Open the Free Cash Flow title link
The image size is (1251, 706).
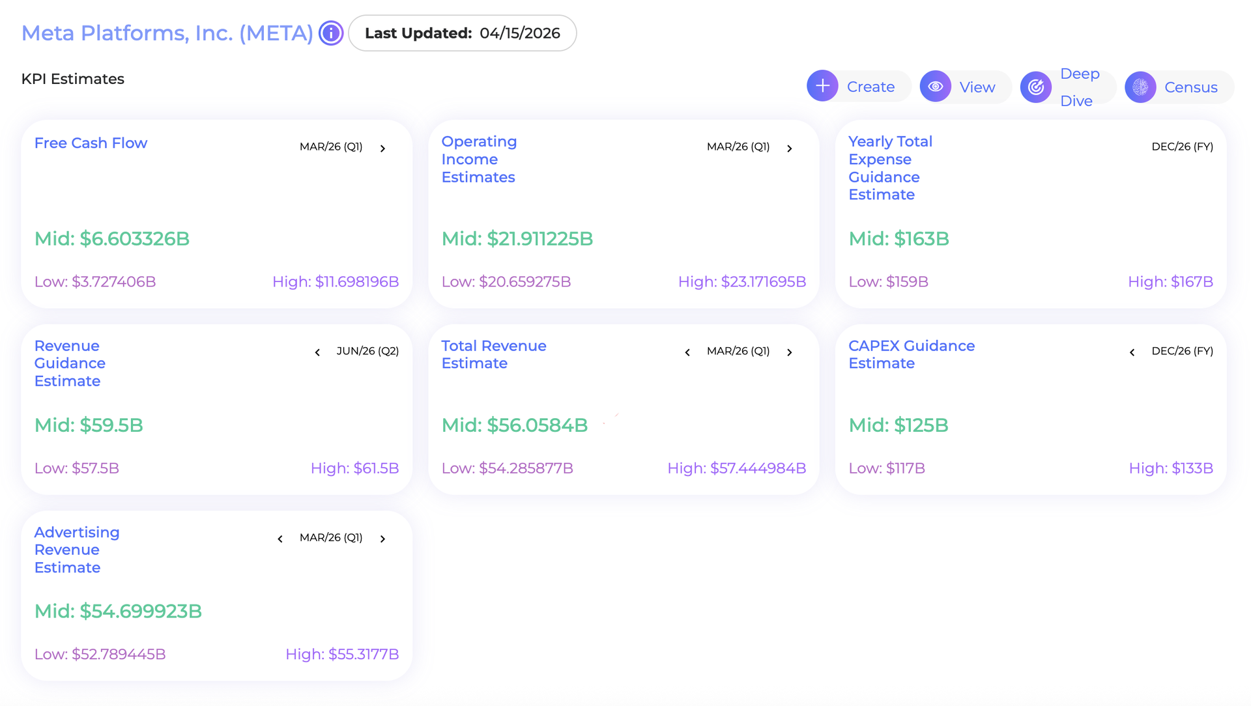pyautogui.click(x=91, y=143)
